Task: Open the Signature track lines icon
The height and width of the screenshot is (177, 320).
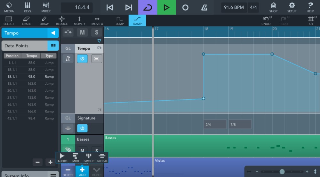Action: tap(68, 128)
